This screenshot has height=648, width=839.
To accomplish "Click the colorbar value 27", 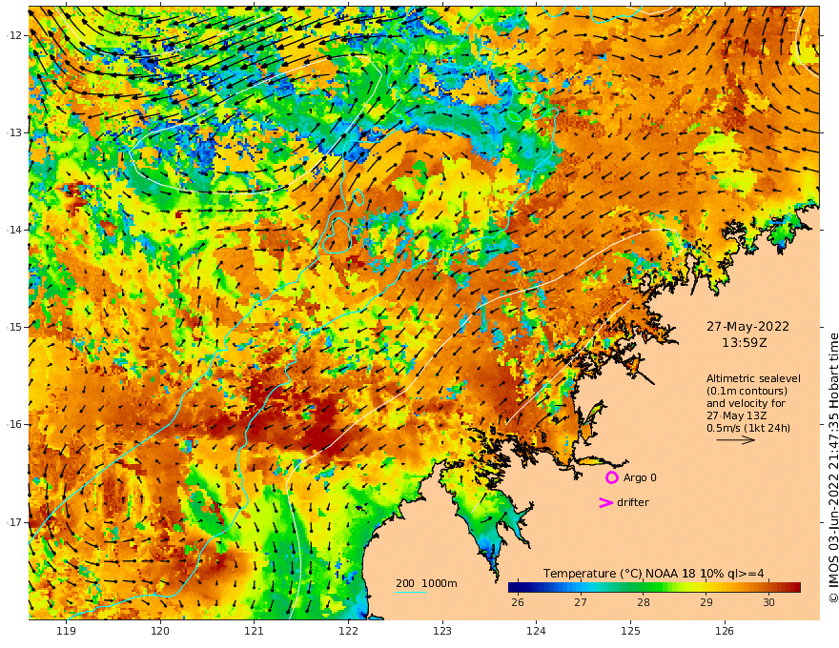I will pyautogui.click(x=581, y=602).
